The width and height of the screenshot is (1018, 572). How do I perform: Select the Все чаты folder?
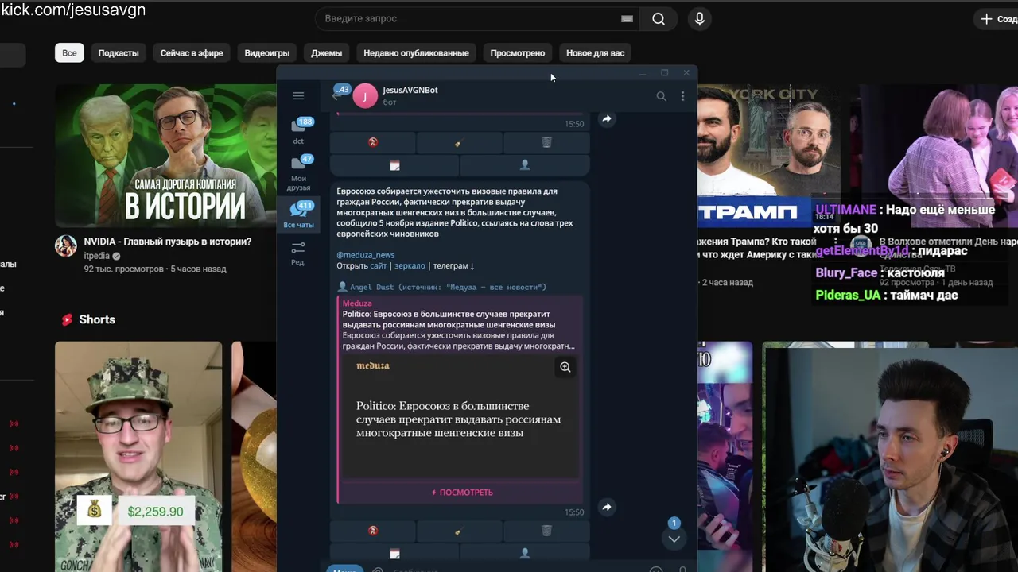click(298, 214)
